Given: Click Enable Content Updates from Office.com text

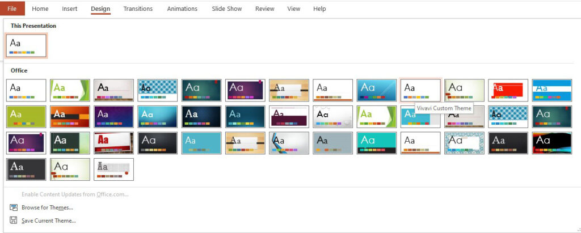Looking at the screenshot, I should (75, 194).
